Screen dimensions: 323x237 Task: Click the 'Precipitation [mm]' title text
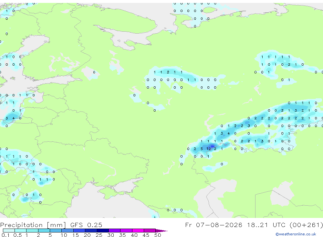click(x=33, y=225)
